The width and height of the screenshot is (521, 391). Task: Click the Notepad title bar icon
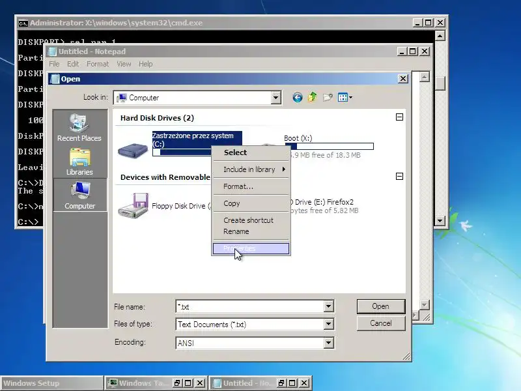click(x=53, y=51)
